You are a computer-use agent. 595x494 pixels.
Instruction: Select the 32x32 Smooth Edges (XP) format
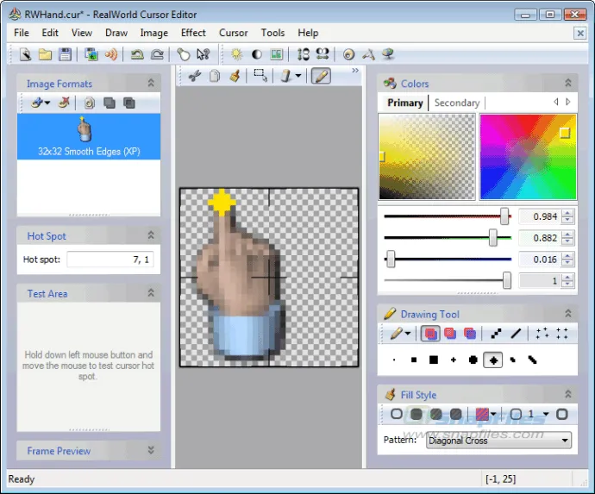pos(89,136)
